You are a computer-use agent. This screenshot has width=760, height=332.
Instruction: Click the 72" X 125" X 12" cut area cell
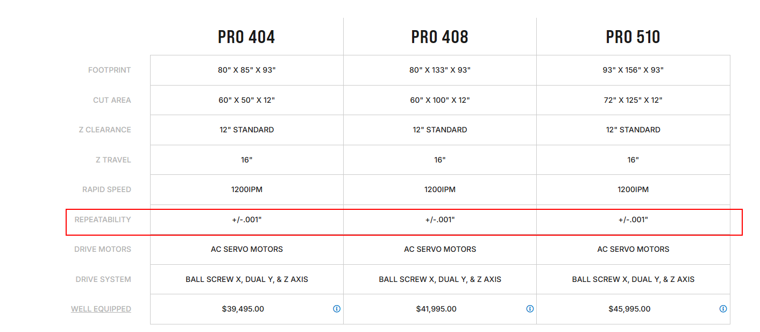(x=633, y=100)
